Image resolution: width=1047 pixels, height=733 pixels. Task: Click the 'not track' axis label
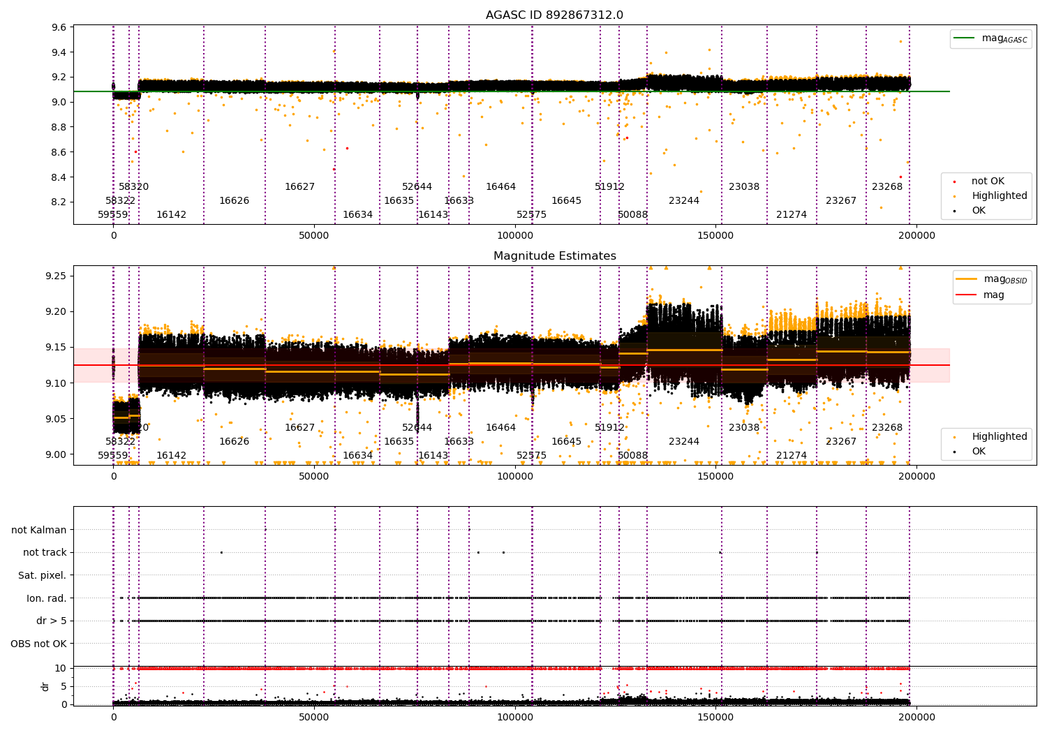[45, 552]
